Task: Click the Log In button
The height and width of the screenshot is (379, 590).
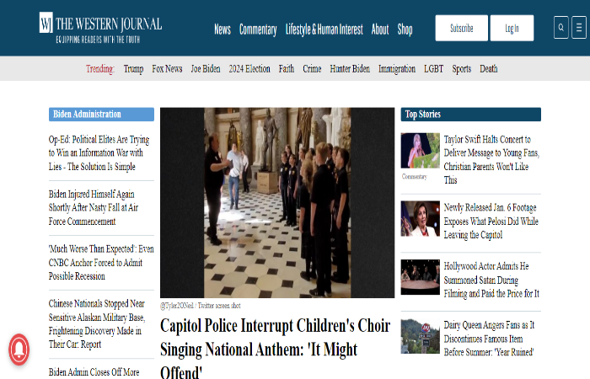Action: (x=512, y=28)
